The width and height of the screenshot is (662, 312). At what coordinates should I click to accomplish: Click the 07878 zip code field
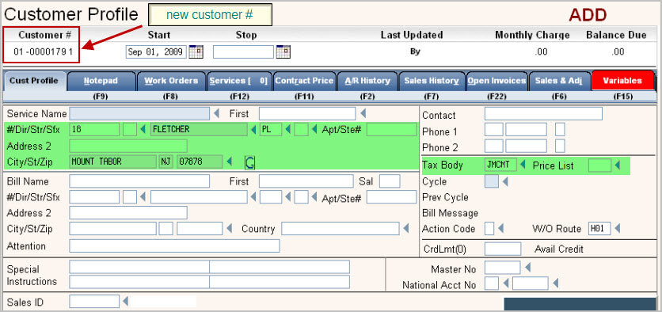[x=200, y=162]
